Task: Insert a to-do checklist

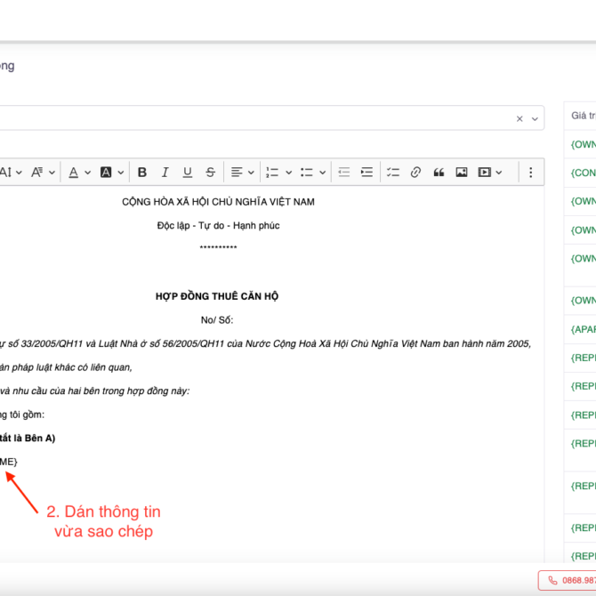Action: (392, 173)
